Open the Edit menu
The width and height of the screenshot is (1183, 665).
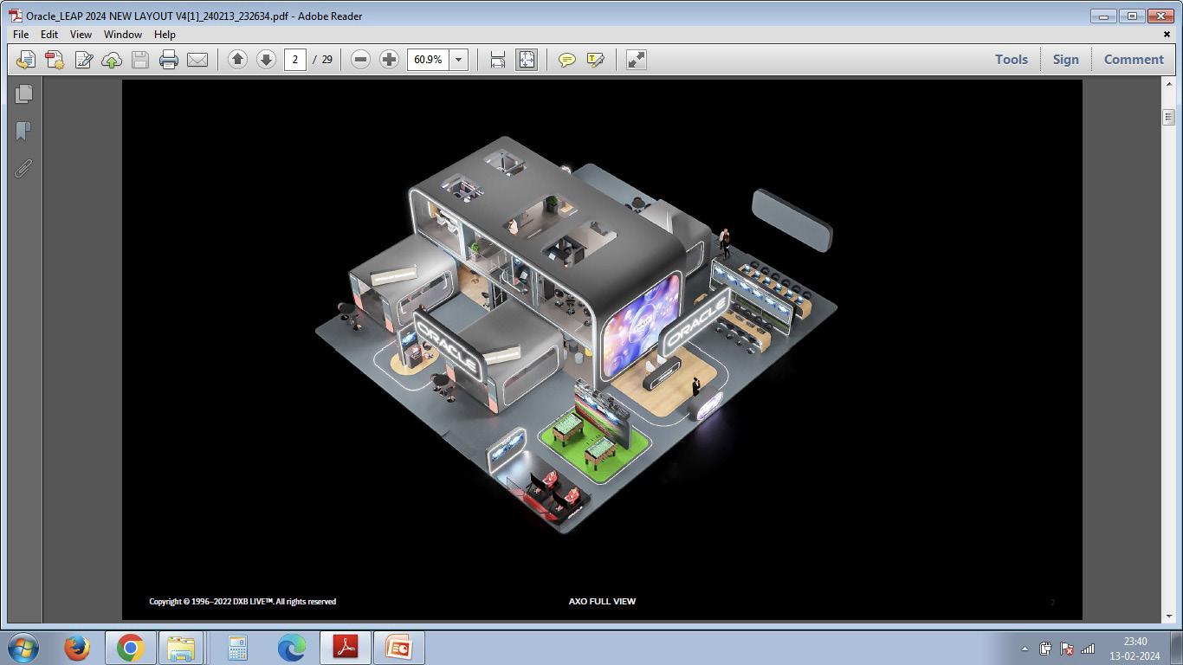[49, 35]
